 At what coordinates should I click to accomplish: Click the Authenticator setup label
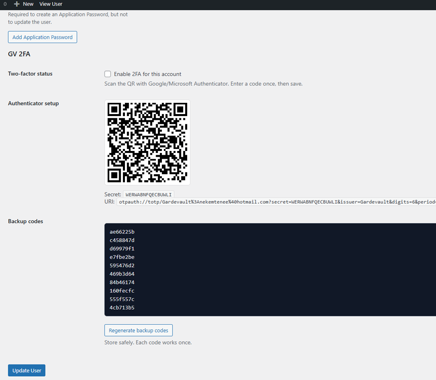tap(33, 103)
